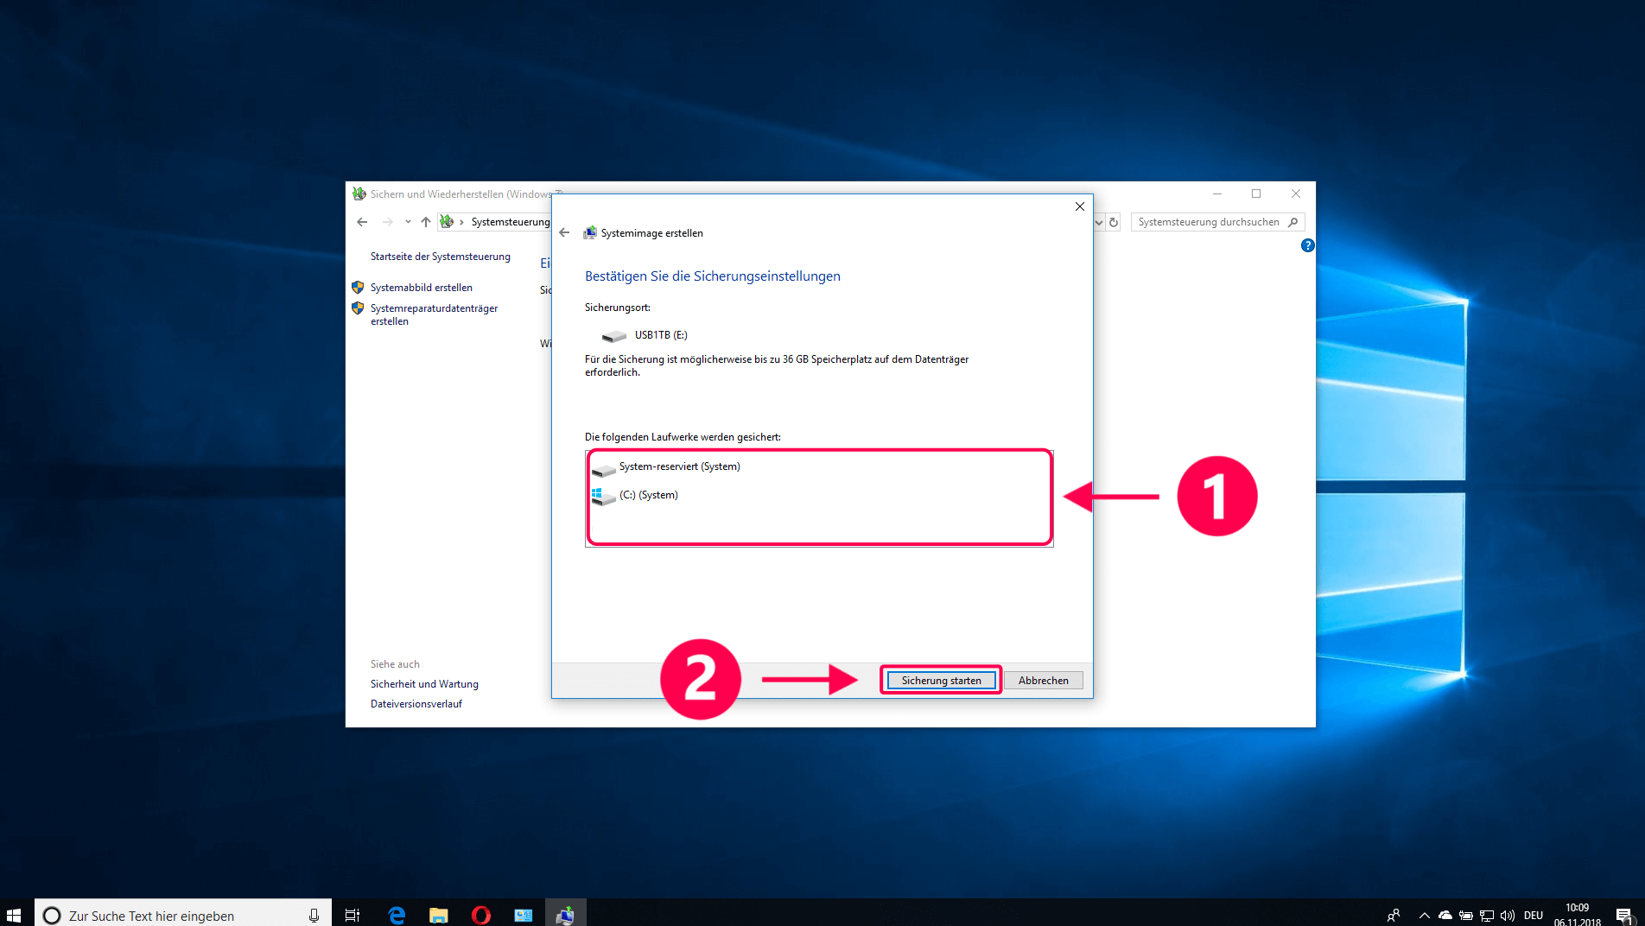Screen dimensions: 1645x926
Task: Refresh the Control Panel window
Action: tap(1114, 222)
